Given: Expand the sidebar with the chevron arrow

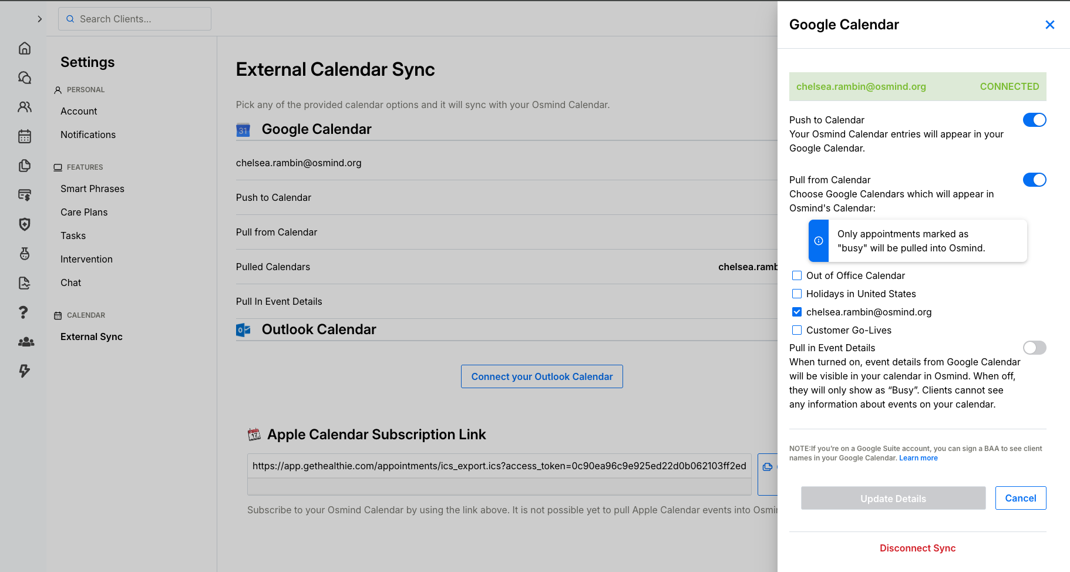Looking at the screenshot, I should point(39,19).
